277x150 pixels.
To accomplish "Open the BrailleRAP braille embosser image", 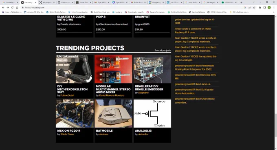I will click(x=152, y=69).
